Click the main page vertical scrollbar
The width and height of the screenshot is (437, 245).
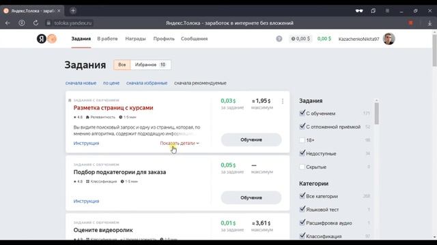click(434, 50)
